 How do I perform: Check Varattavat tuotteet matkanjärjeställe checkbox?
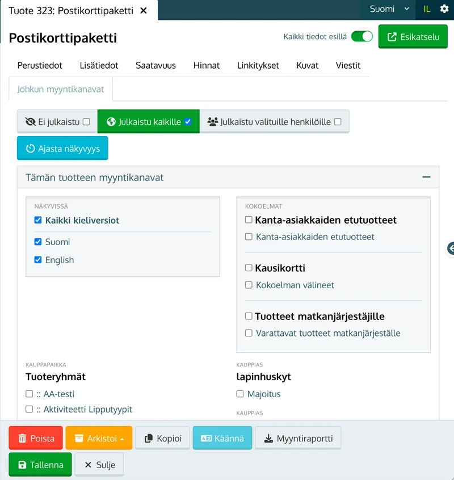point(249,332)
